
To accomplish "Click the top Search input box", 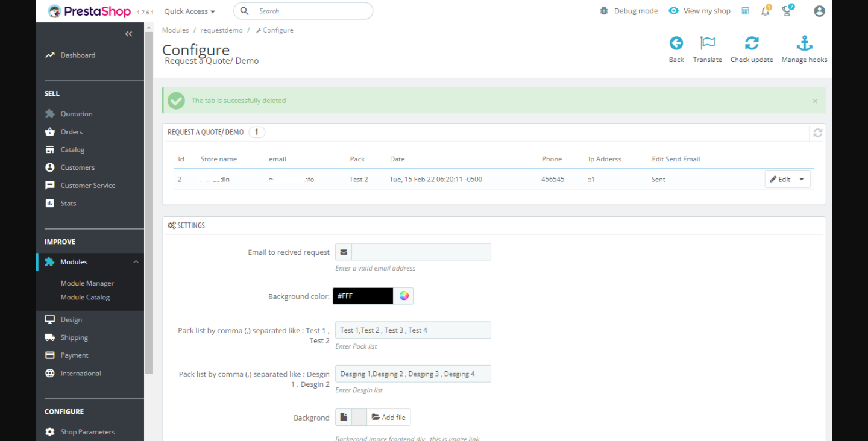I will (x=303, y=11).
